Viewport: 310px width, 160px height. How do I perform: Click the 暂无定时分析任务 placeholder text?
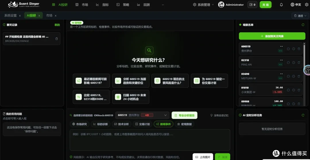pos(272,129)
